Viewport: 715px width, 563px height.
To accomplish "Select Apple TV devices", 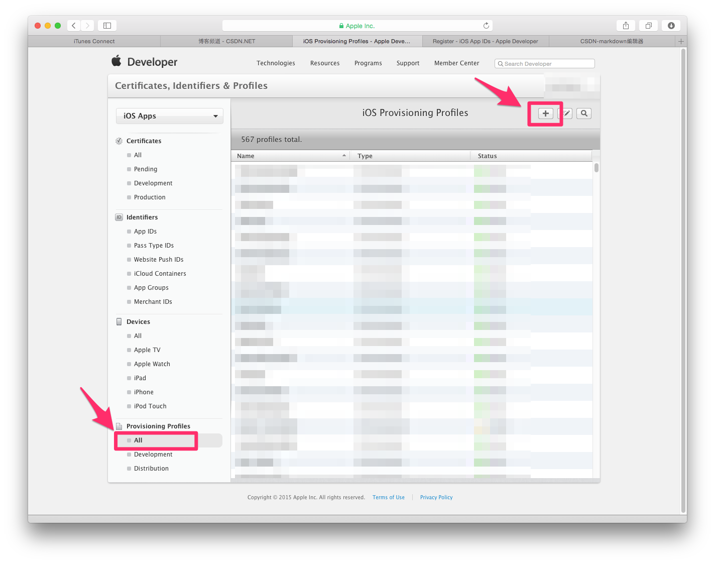I will pos(147,350).
